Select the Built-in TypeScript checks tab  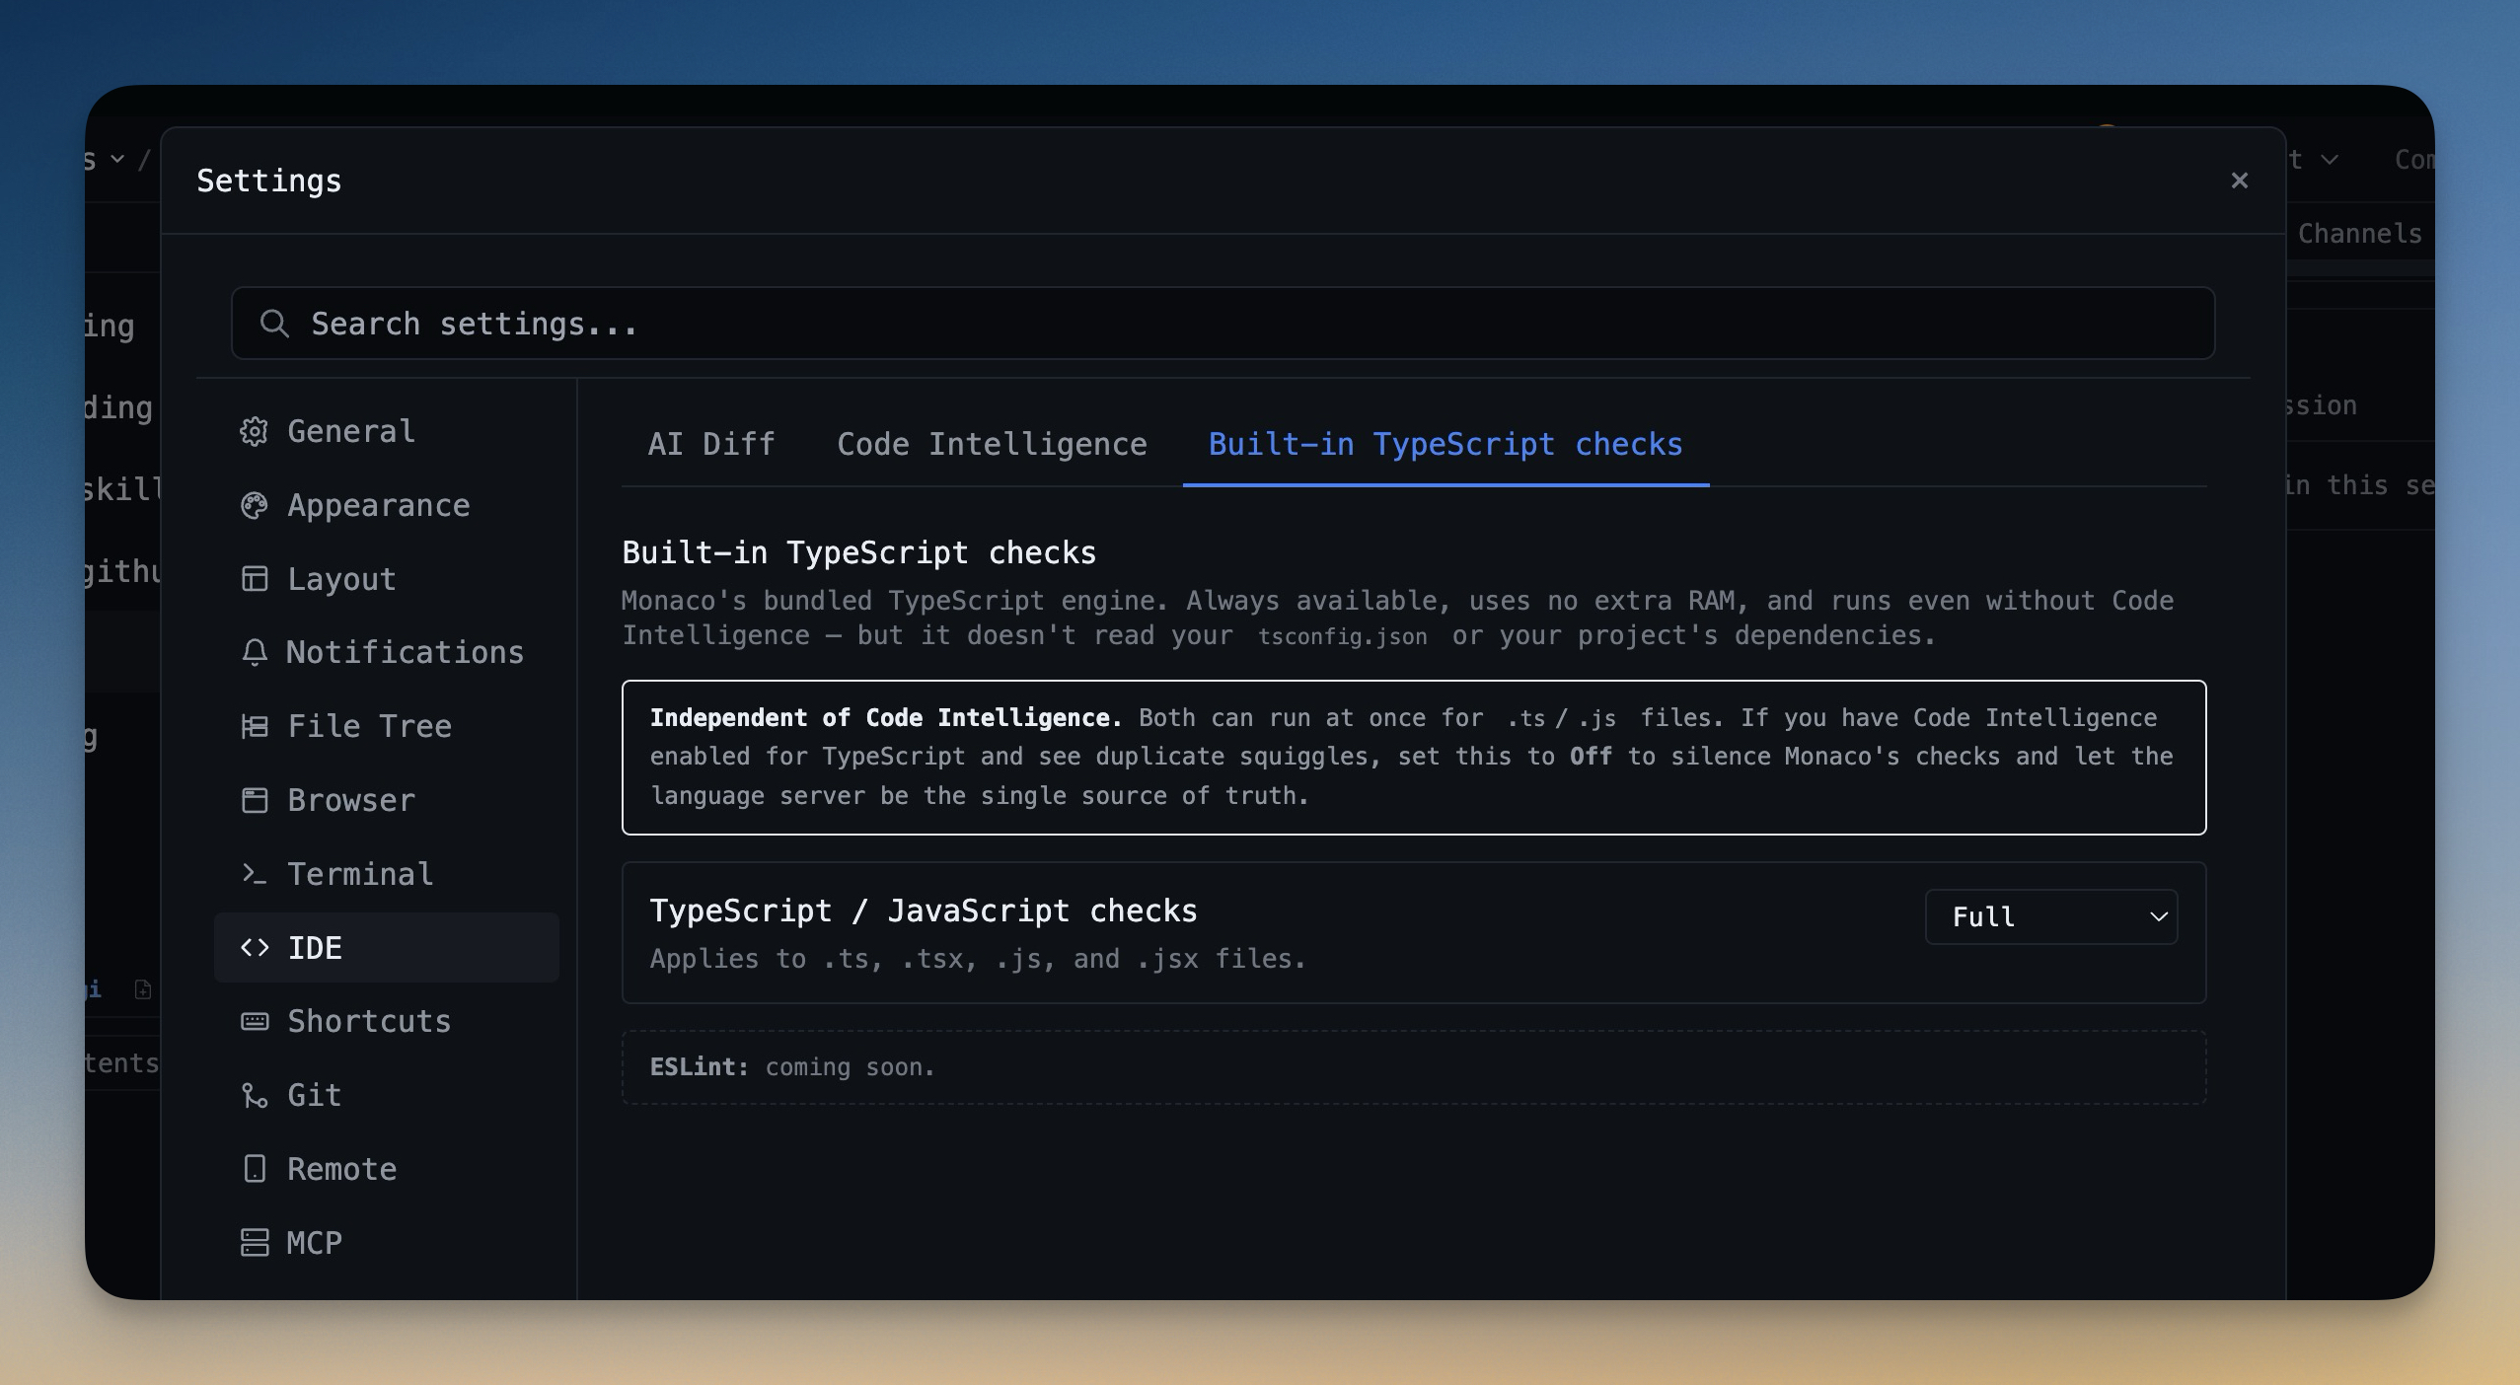point(1445,444)
